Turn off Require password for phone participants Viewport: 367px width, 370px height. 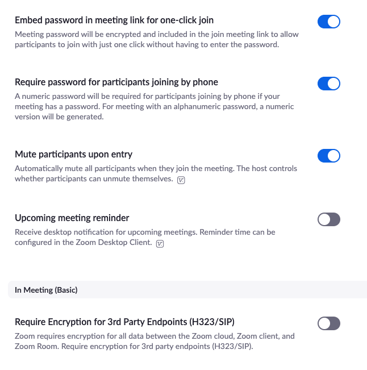point(329,84)
